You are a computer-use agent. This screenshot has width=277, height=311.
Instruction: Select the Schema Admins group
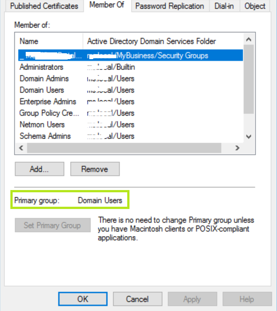click(x=45, y=136)
